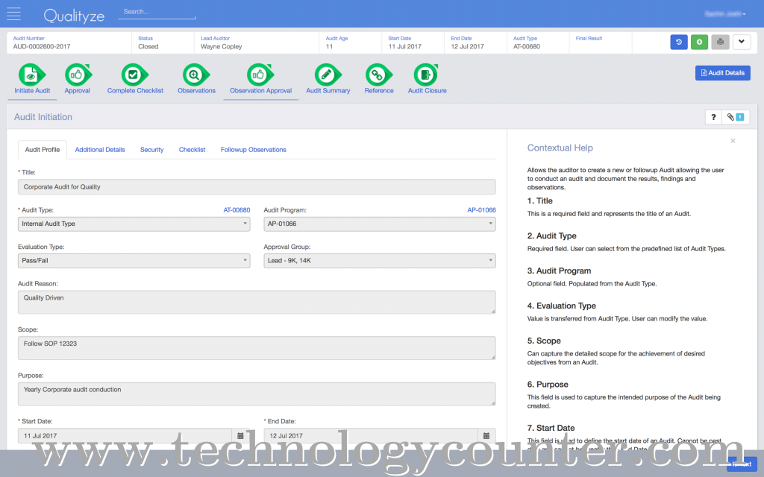
Task: Click the green add new button
Action: 699,42
